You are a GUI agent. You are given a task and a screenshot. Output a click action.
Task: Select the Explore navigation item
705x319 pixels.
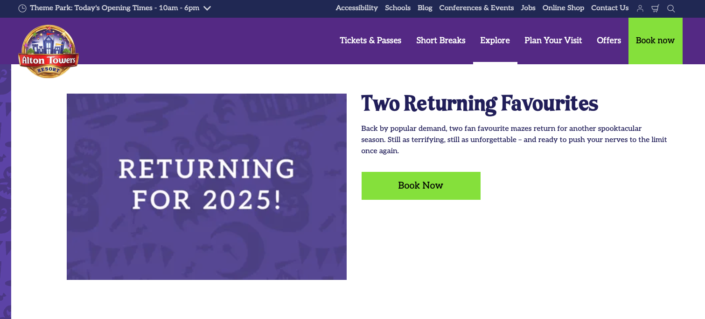pyautogui.click(x=495, y=41)
